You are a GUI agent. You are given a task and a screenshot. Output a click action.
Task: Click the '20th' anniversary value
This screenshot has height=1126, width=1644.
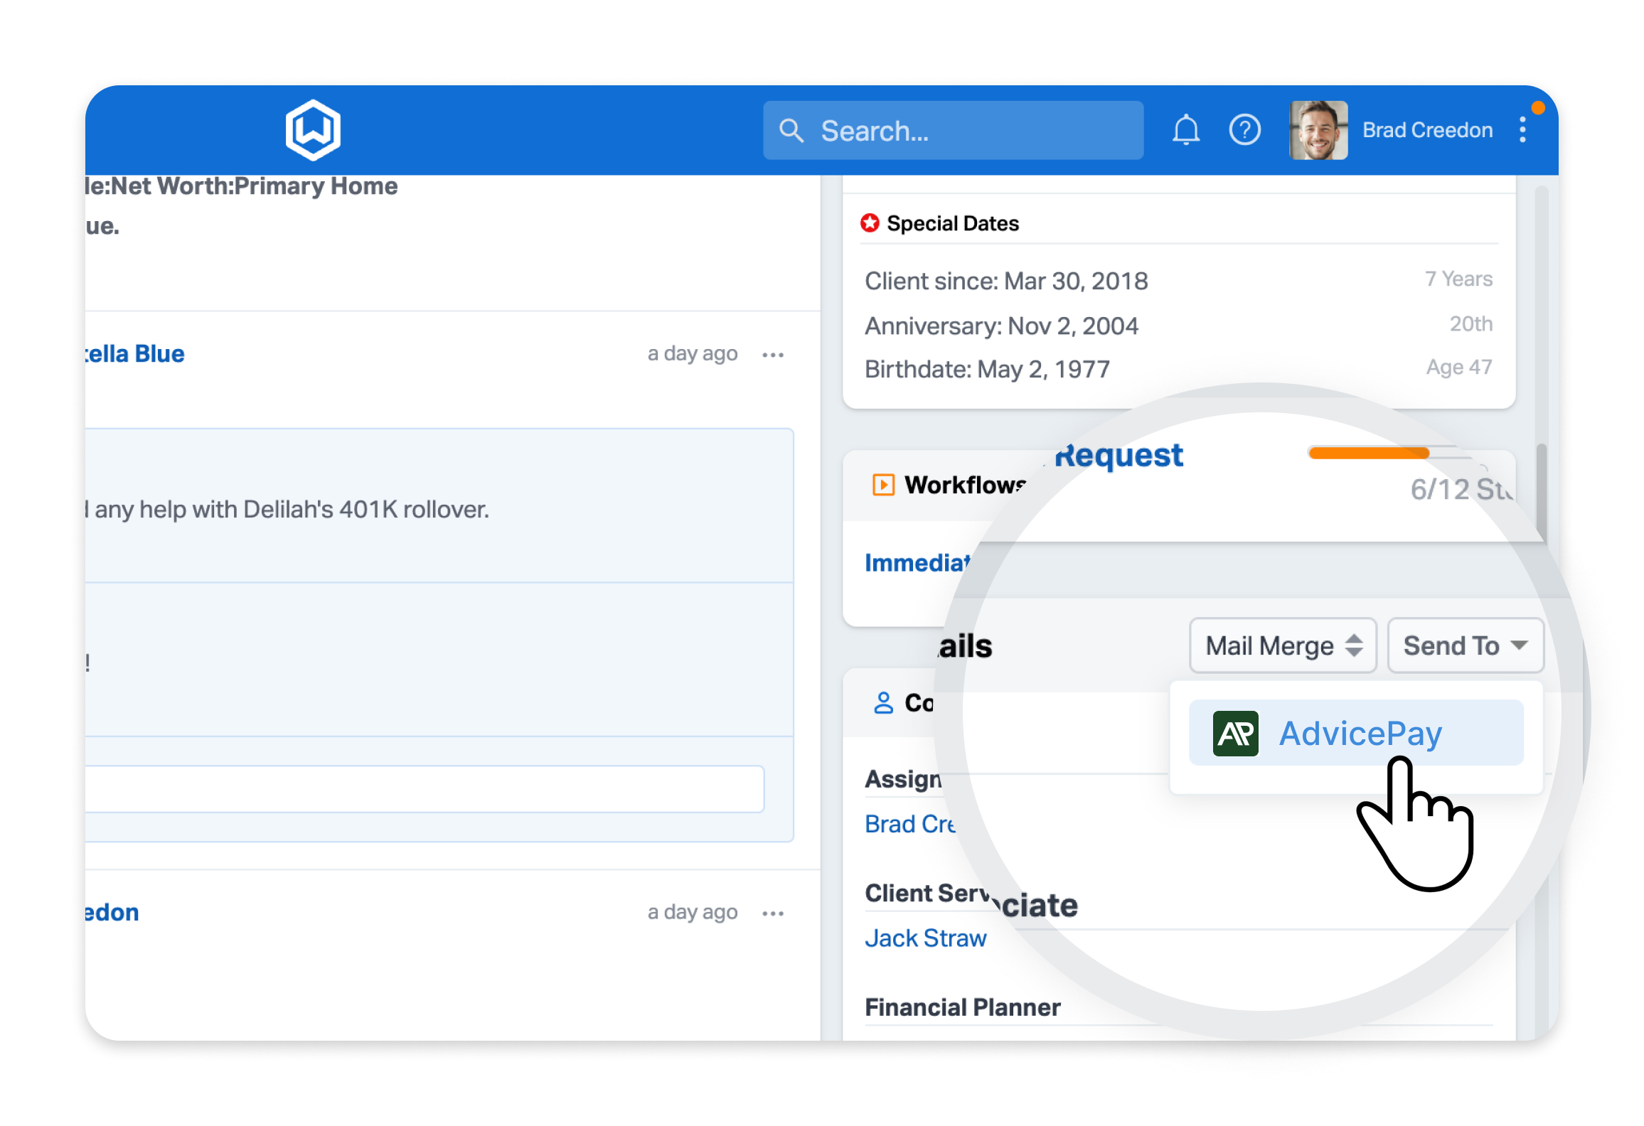1471,324
